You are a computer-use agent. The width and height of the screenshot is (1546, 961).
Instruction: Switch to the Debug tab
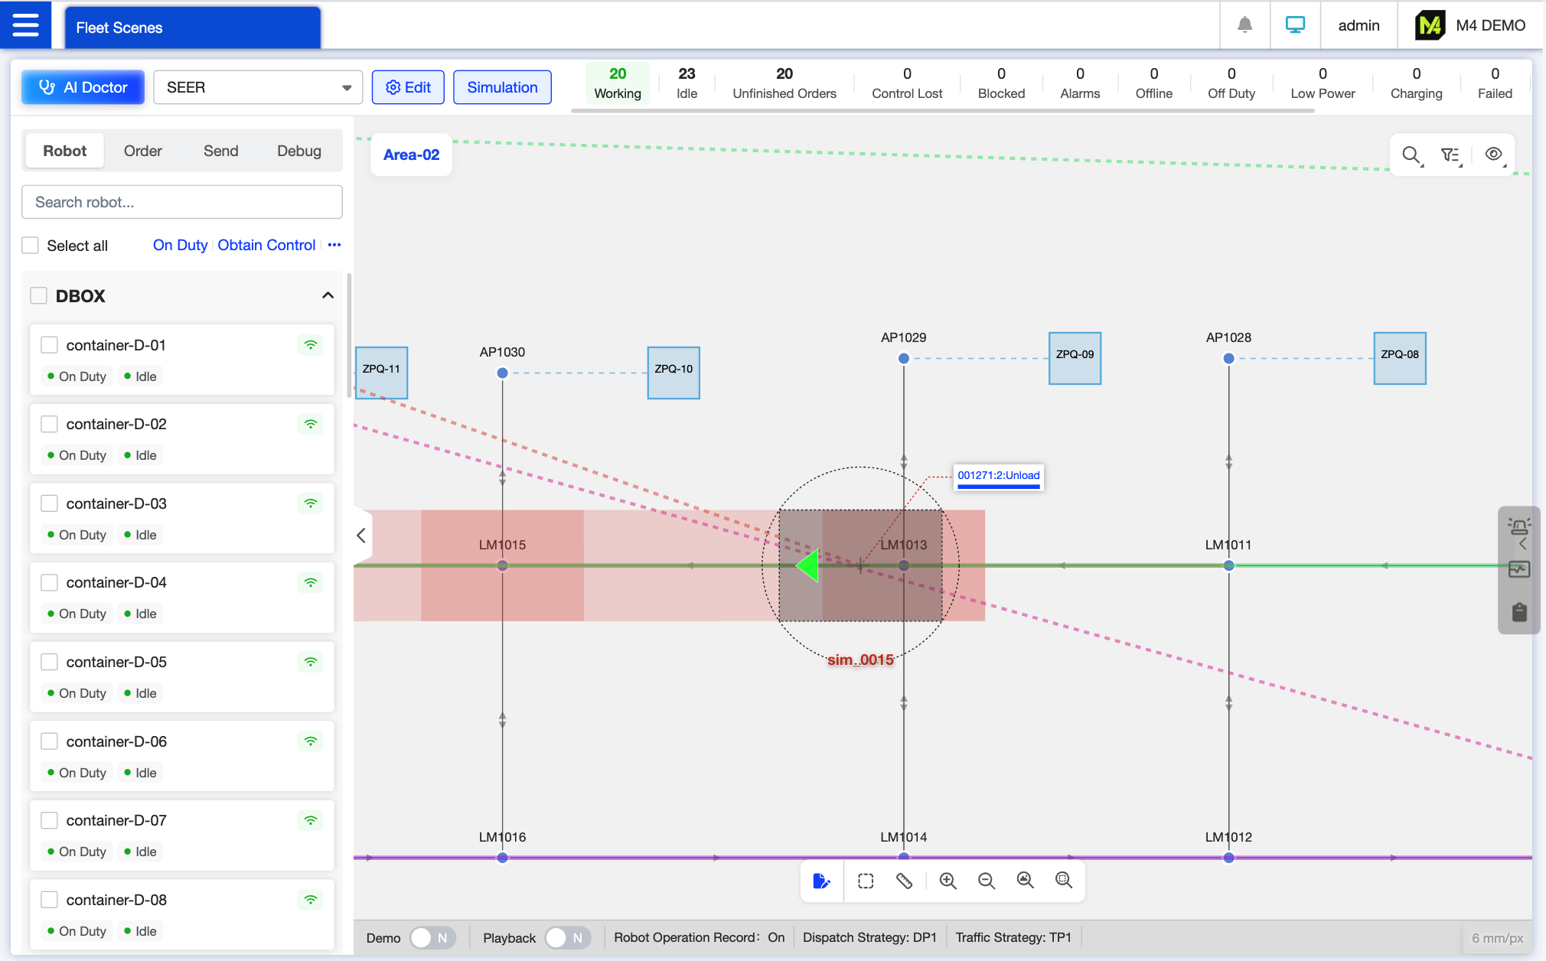[x=298, y=151]
